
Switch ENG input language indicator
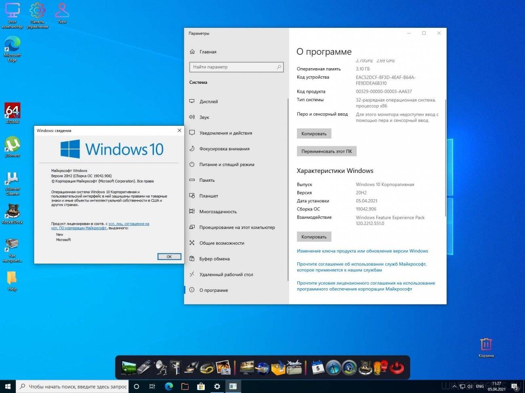point(480,386)
